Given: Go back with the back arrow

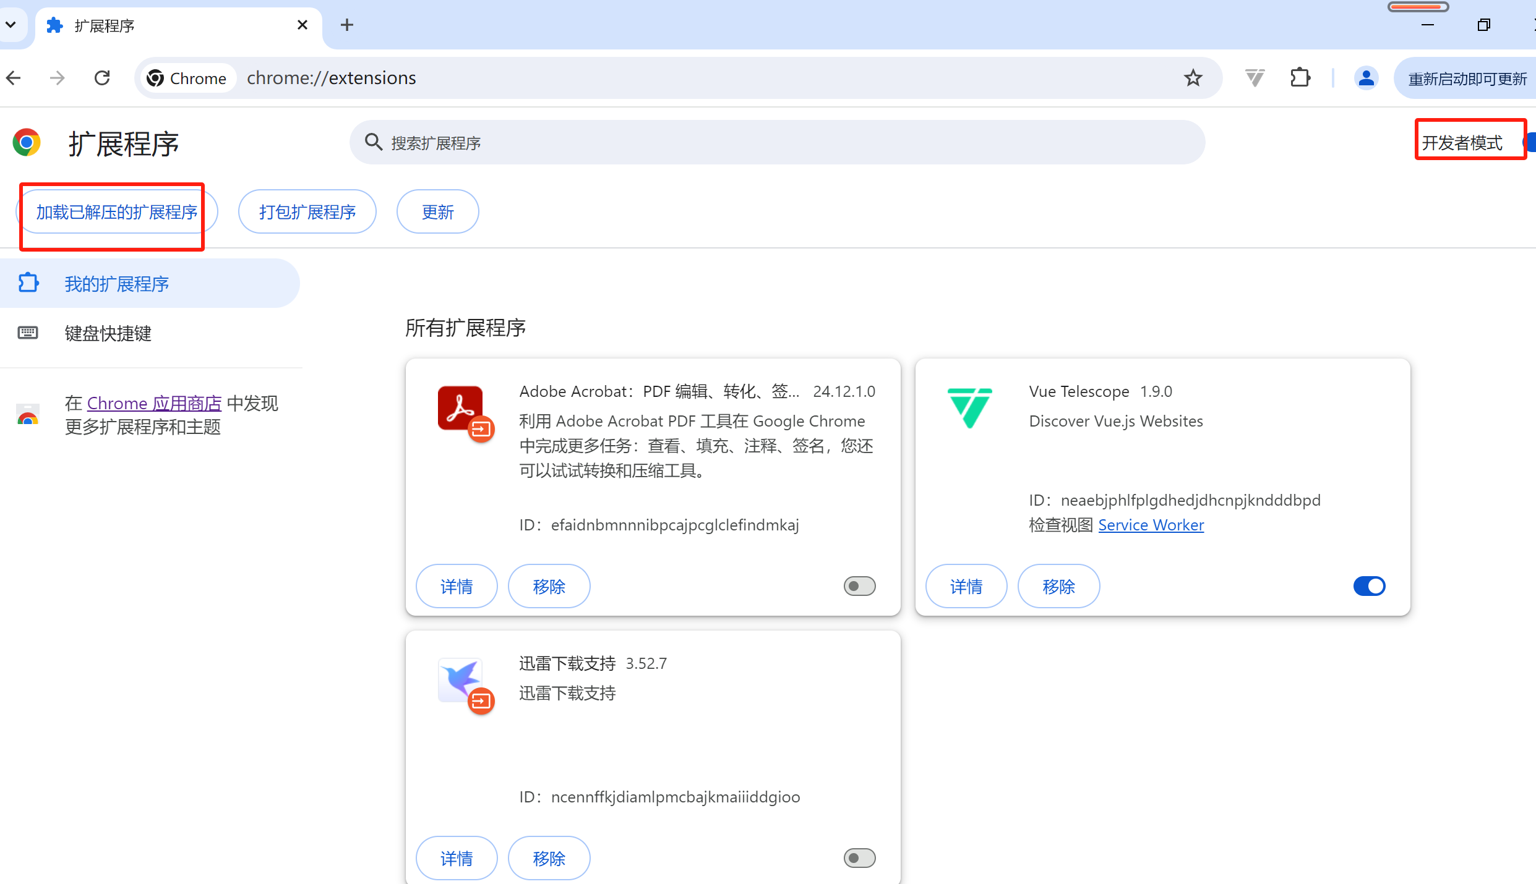Looking at the screenshot, I should click(x=14, y=78).
